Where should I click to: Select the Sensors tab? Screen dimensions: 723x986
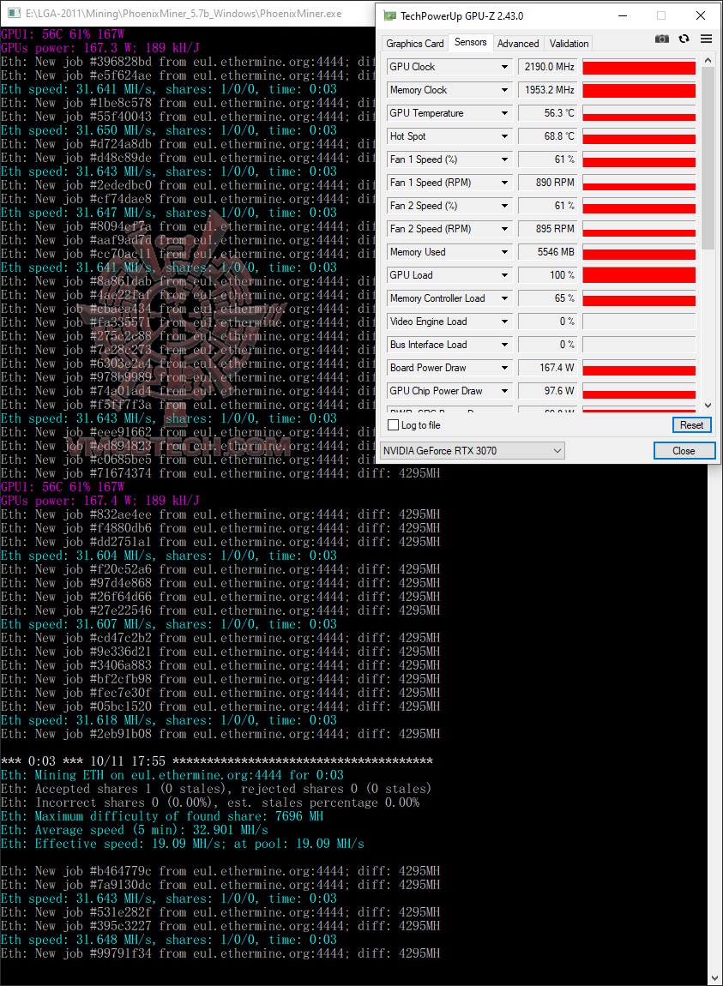470,42
